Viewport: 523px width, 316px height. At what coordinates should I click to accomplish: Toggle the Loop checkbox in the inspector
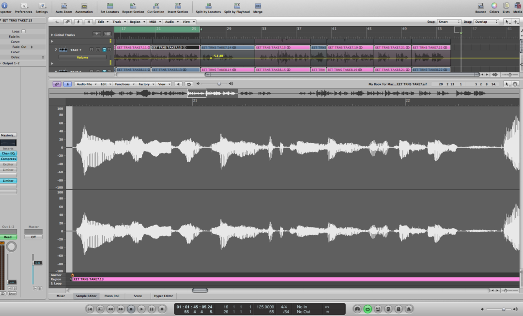23,31
